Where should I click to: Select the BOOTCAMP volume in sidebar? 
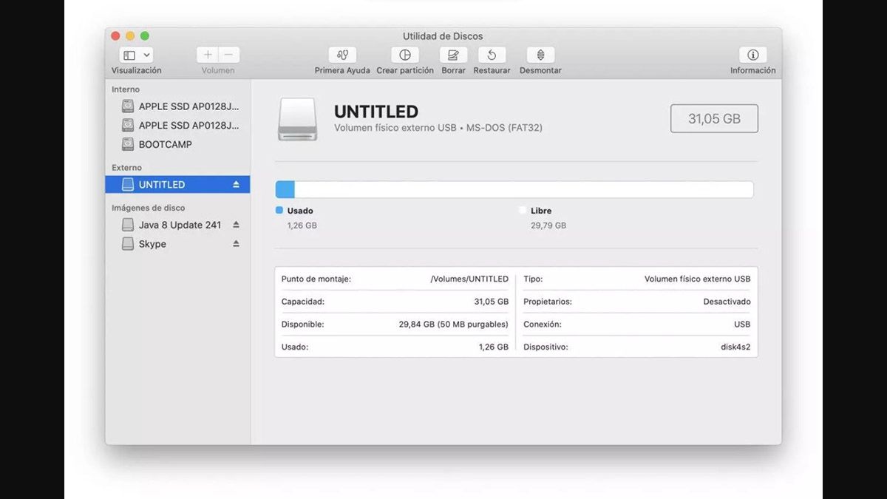(165, 145)
